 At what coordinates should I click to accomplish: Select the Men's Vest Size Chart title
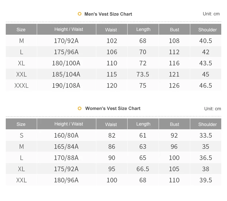click(x=108, y=14)
